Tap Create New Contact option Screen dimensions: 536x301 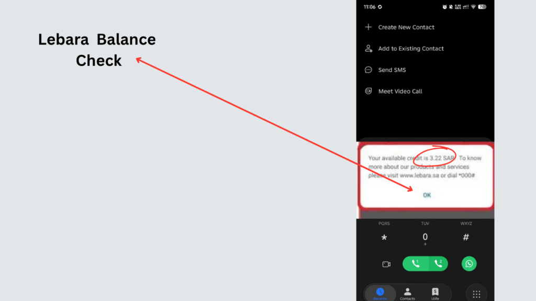click(406, 27)
